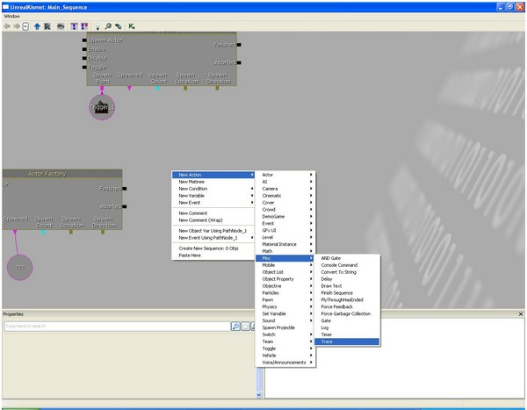Select Force Garbage Collection entry
527x410 pixels.
pyautogui.click(x=347, y=313)
